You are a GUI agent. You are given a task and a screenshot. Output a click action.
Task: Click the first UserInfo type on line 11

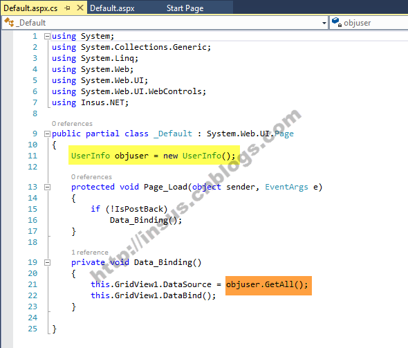[x=91, y=156]
